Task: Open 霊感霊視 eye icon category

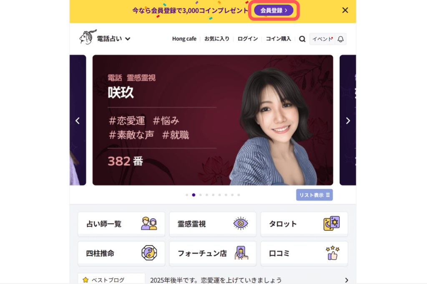Action: click(x=213, y=224)
